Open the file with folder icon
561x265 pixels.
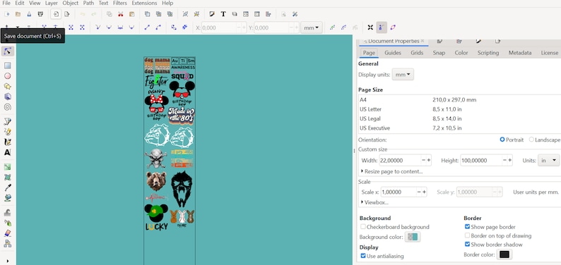(x=18, y=14)
